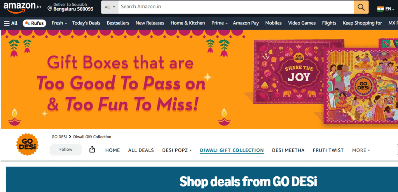The width and height of the screenshot is (398, 192).
Task: Click the delivery location pin icon
Action: pos(50,9)
